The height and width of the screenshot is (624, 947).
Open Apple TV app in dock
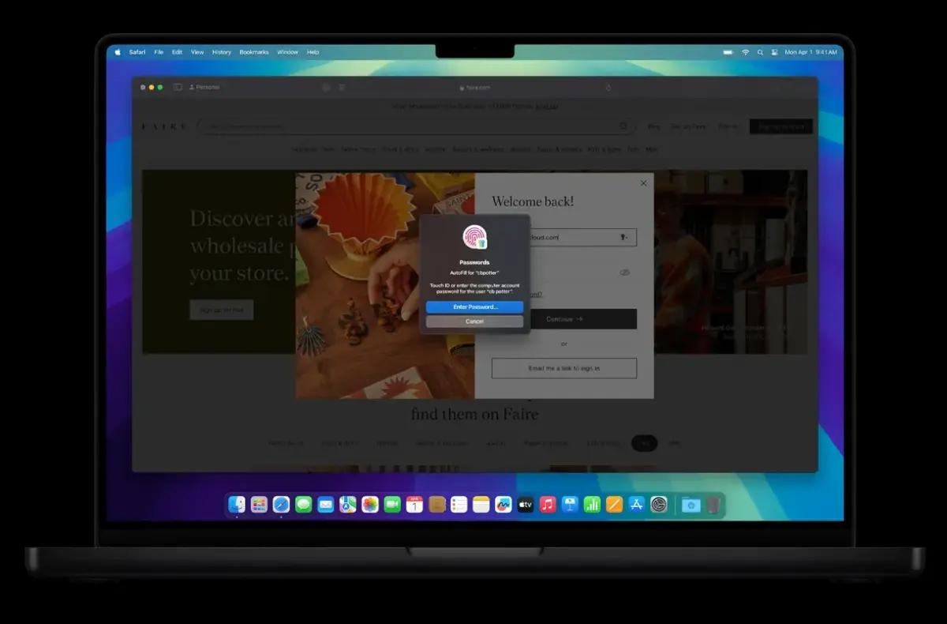(x=526, y=505)
